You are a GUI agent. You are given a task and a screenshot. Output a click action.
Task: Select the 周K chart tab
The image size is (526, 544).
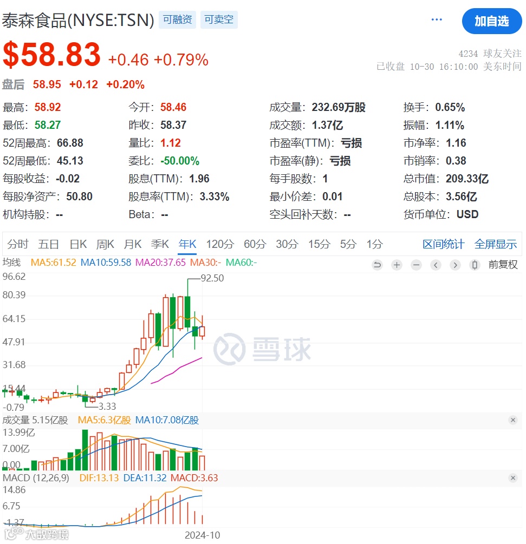click(x=105, y=244)
